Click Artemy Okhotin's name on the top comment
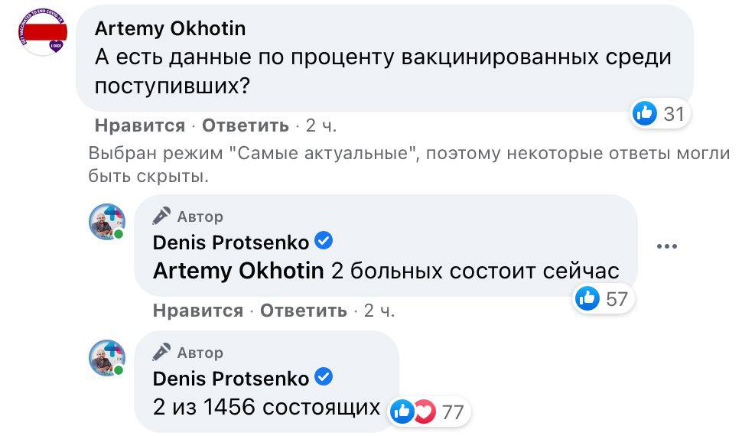This screenshot has width=742, height=436. (170, 28)
